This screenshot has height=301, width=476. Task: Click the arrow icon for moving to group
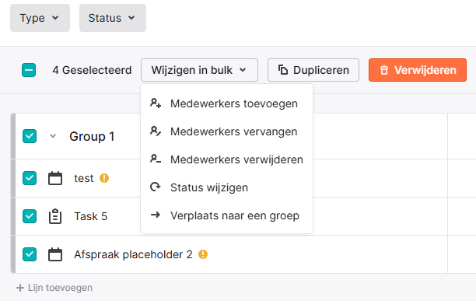coord(156,215)
